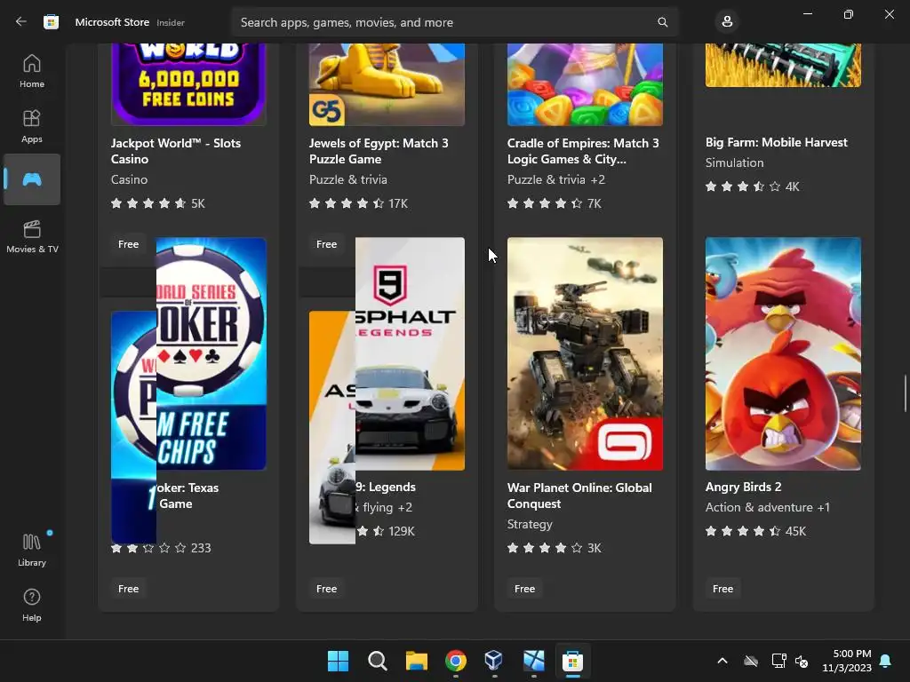Open World Series of Poker artwork
Image resolution: width=910 pixels, height=682 pixels.
[212, 353]
